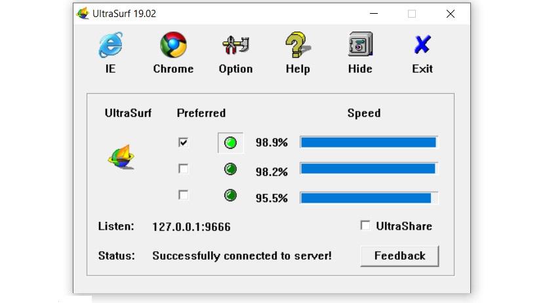Click the UltraSurf ship logo
Screen dimensions: 547x303
point(121,157)
